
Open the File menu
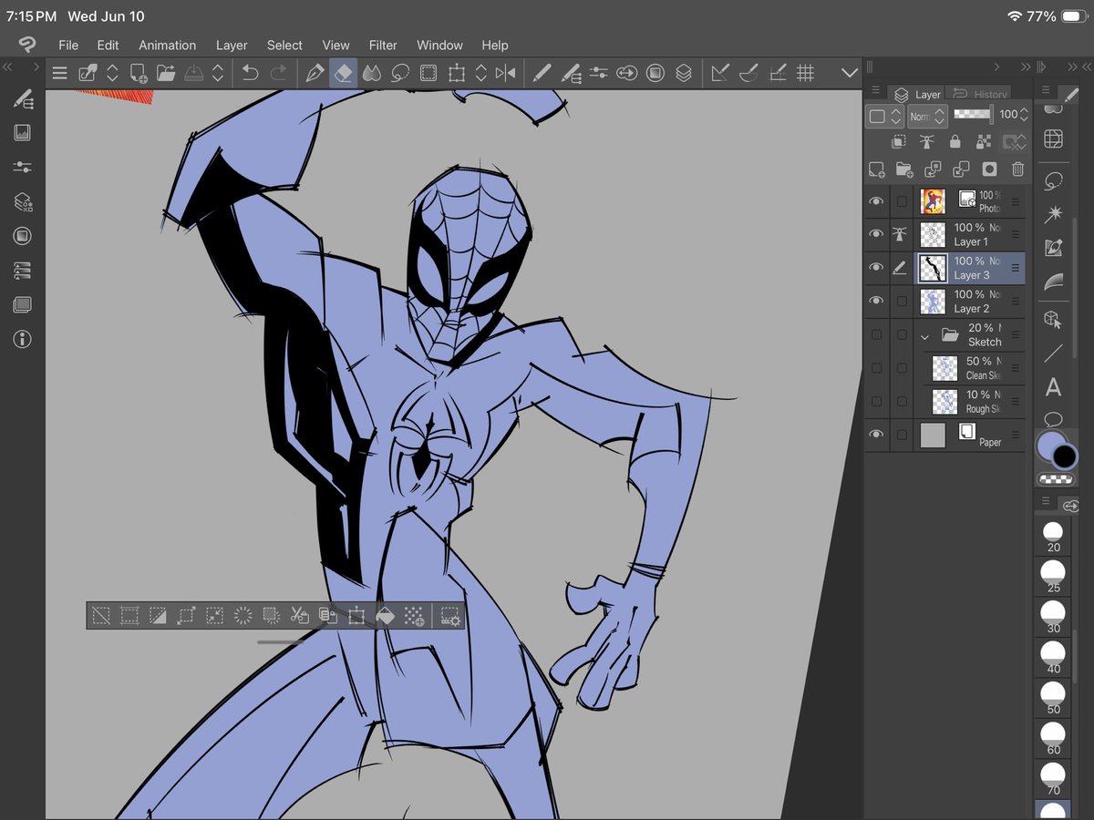68,45
